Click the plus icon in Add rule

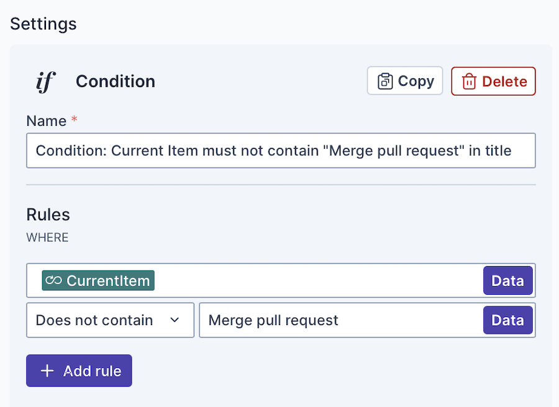point(47,371)
